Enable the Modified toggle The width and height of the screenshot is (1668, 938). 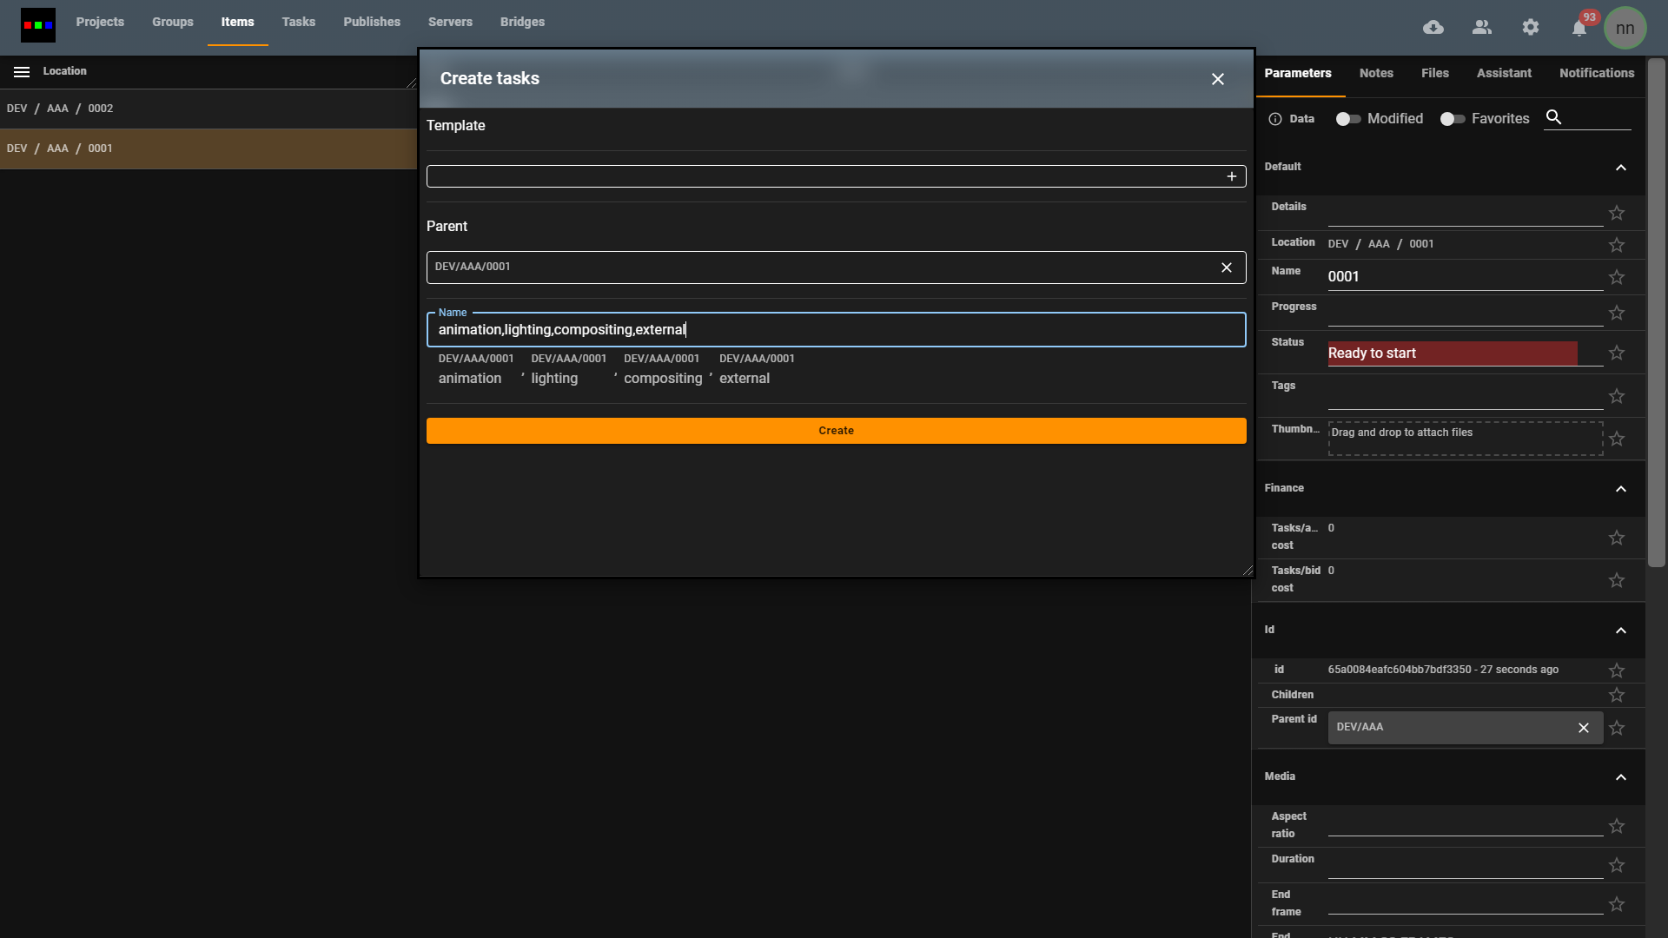point(1347,119)
